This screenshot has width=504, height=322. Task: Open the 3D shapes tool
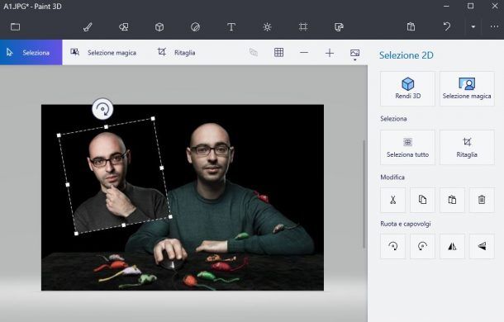[159, 27]
